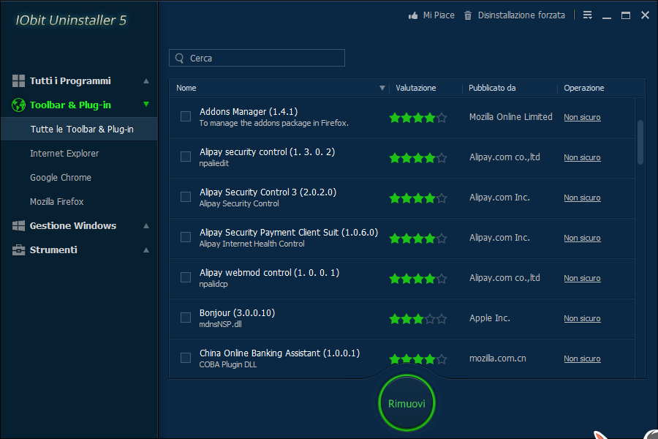Image resolution: width=658 pixels, height=439 pixels.
Task: Click Non sicuro for Alipay webmod control
Action: pos(582,278)
